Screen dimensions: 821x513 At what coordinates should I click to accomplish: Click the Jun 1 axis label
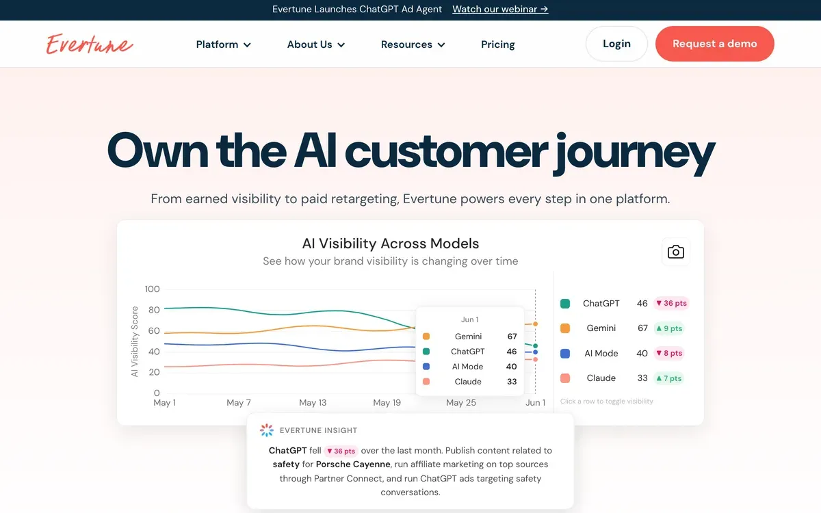click(x=535, y=403)
